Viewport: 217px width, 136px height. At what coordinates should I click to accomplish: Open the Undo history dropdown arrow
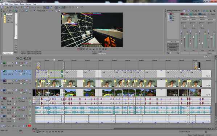tap(35, 7)
